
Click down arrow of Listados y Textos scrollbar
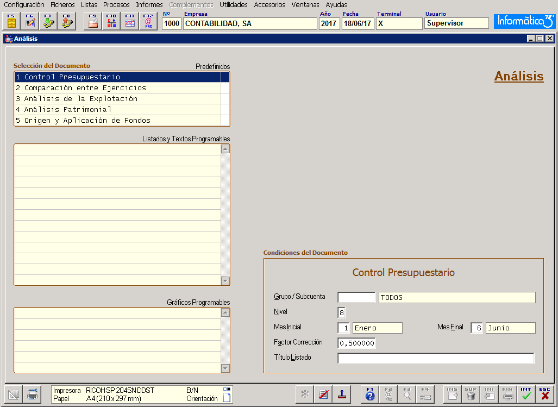[225, 281]
